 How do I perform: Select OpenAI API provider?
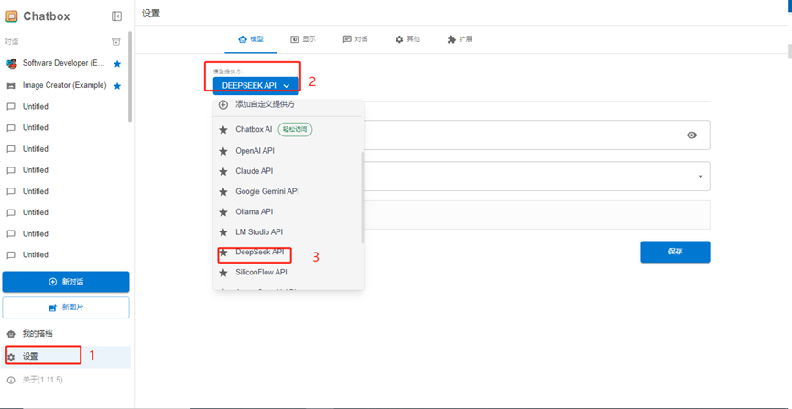(288, 150)
